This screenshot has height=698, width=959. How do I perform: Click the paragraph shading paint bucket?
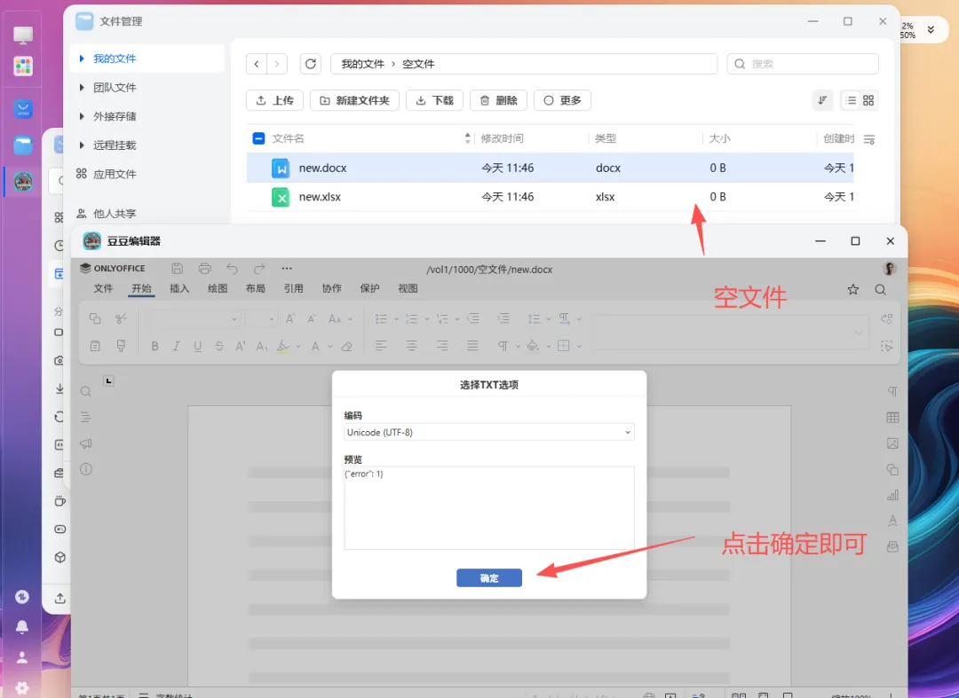[x=533, y=346]
